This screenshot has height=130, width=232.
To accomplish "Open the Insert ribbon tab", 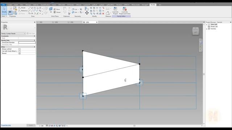I will (16, 5).
